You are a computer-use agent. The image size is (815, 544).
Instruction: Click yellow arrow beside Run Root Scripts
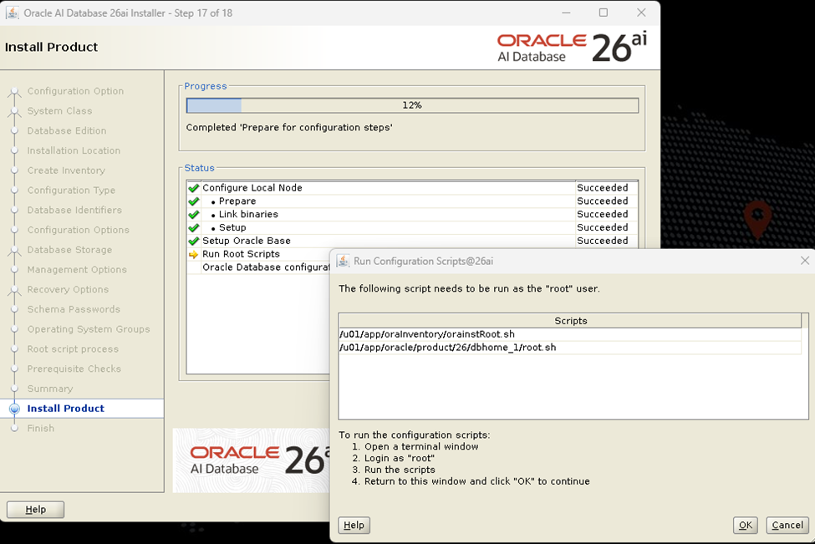point(193,254)
